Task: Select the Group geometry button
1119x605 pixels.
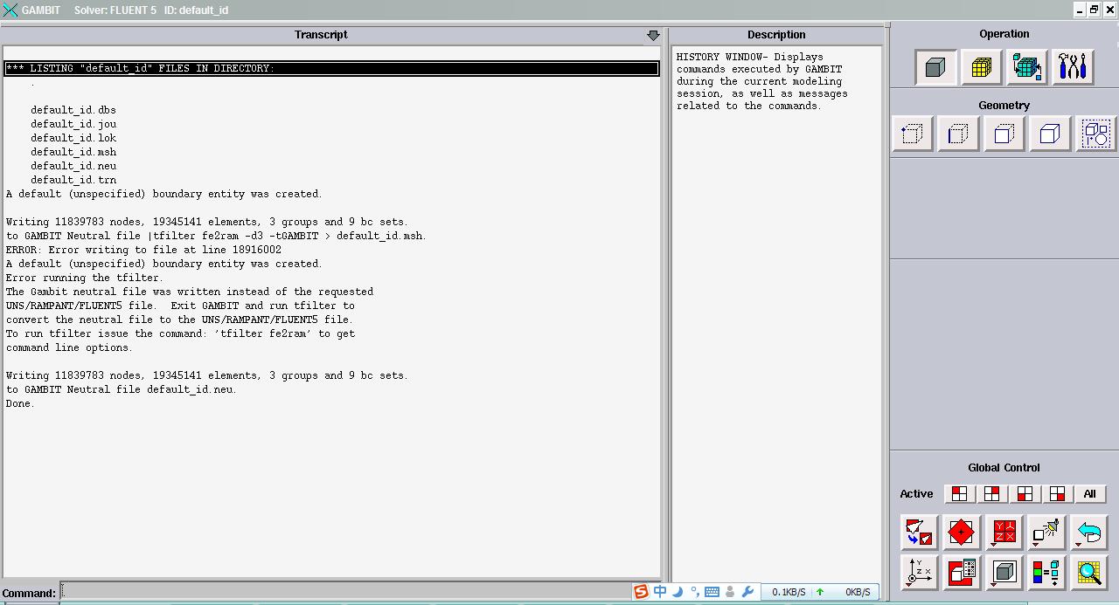Action: click(x=1095, y=134)
